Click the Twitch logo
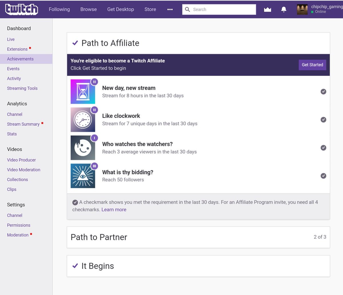 point(22,9)
